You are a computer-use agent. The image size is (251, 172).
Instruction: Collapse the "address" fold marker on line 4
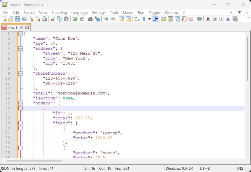[20, 49]
